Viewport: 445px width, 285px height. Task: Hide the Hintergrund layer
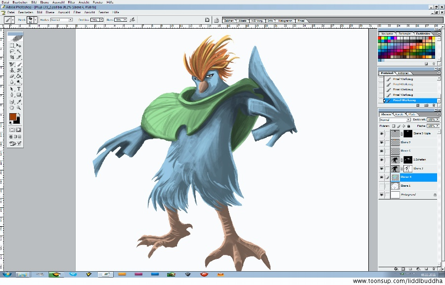click(x=381, y=195)
